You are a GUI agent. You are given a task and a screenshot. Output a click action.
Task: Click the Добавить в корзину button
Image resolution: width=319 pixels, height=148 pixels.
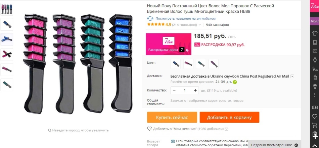(x=229, y=117)
